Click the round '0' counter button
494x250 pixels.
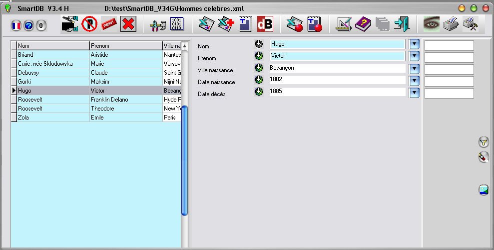41,25
